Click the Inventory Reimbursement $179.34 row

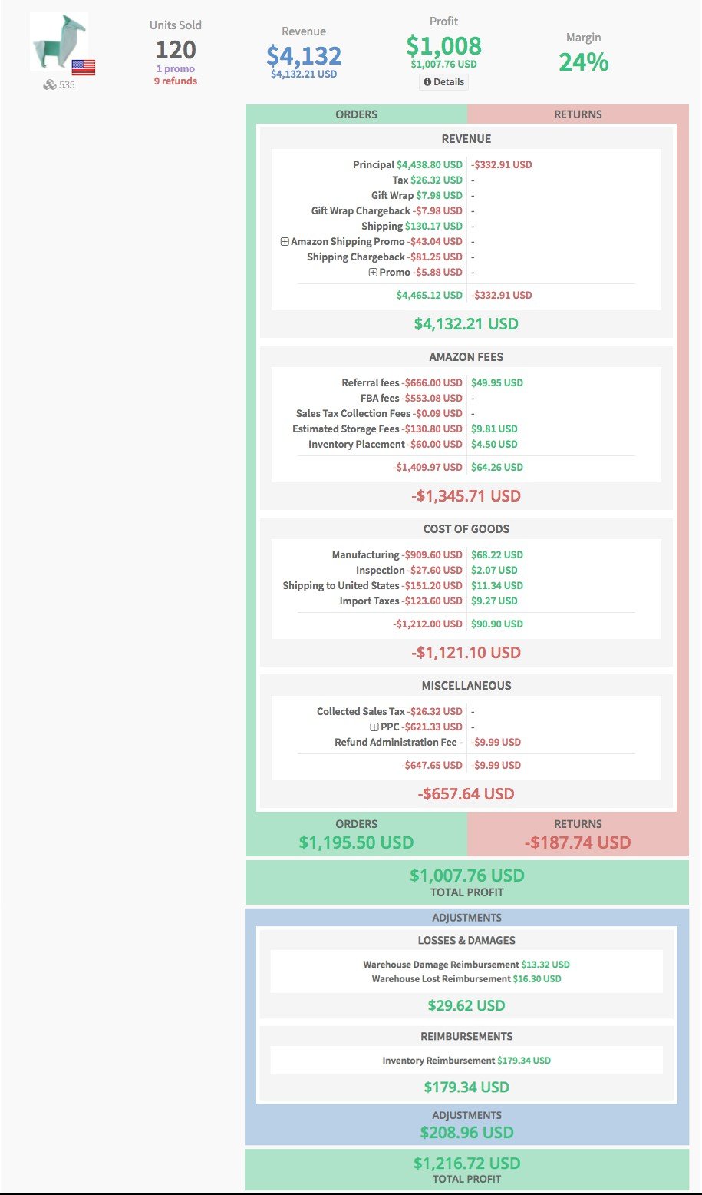[x=466, y=1061]
